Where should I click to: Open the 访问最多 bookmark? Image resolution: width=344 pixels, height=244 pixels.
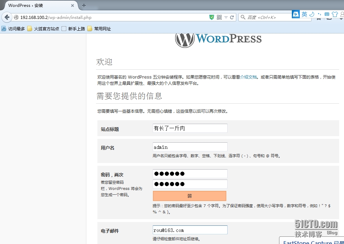tap(13, 29)
